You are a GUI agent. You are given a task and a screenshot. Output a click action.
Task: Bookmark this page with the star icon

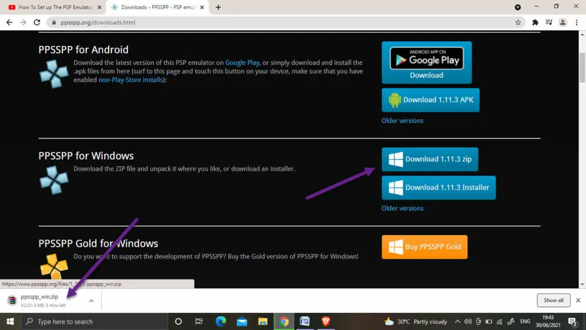tap(518, 22)
